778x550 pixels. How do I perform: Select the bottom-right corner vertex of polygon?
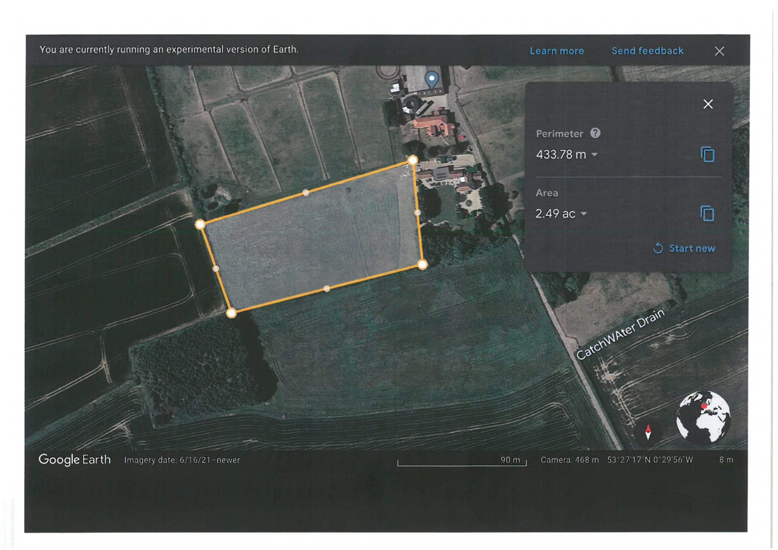(422, 264)
